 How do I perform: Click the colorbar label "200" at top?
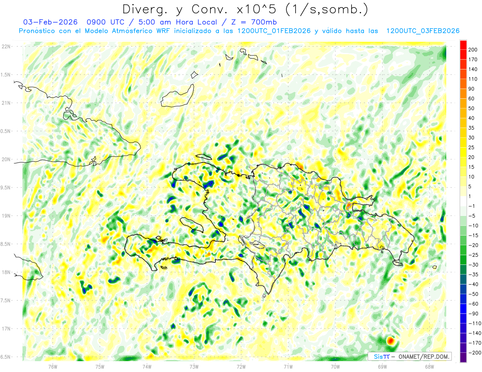point(473,49)
